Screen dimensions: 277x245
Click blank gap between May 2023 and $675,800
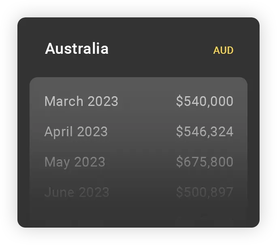tap(140, 162)
